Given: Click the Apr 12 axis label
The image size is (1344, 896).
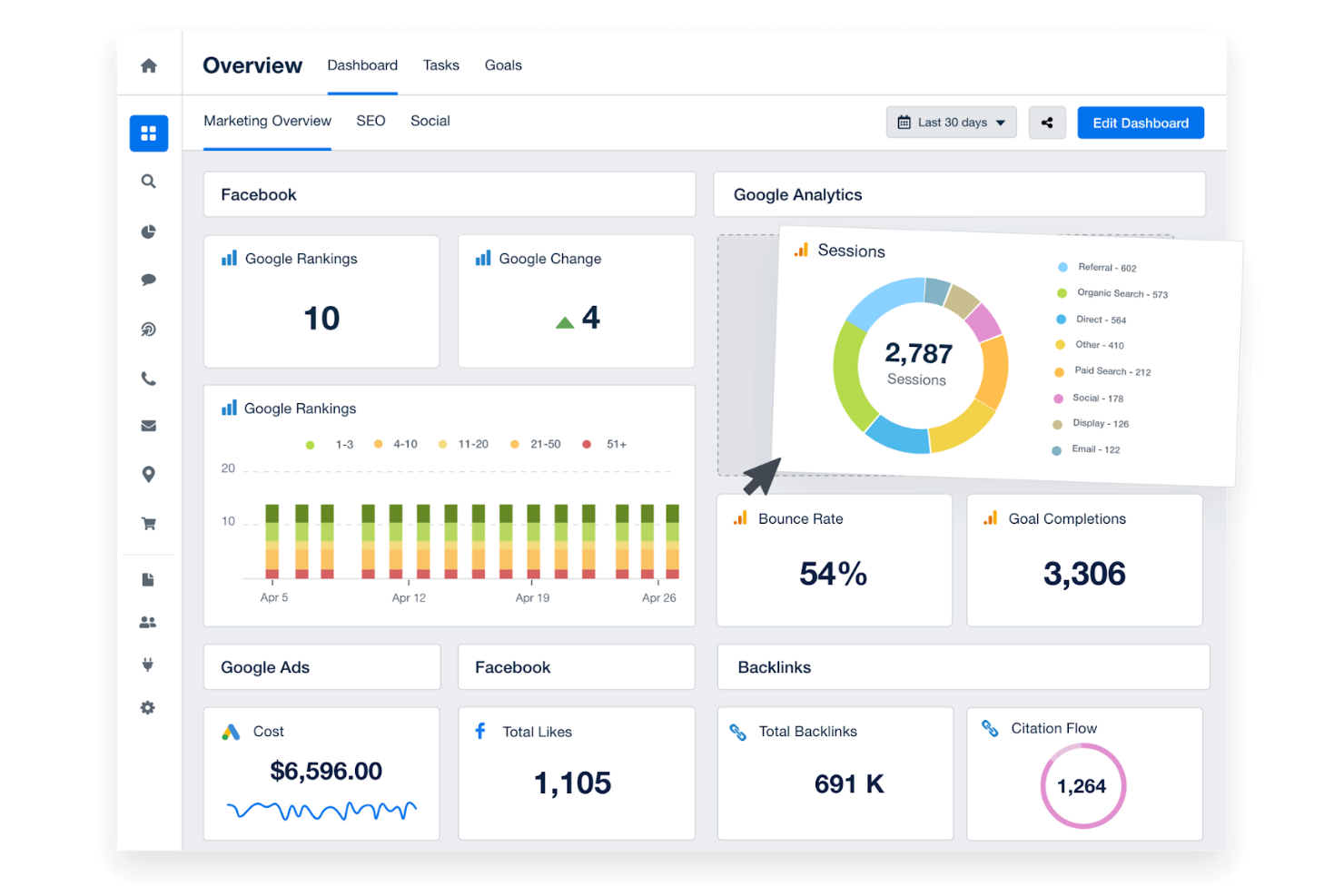Looking at the screenshot, I should coord(409,597).
